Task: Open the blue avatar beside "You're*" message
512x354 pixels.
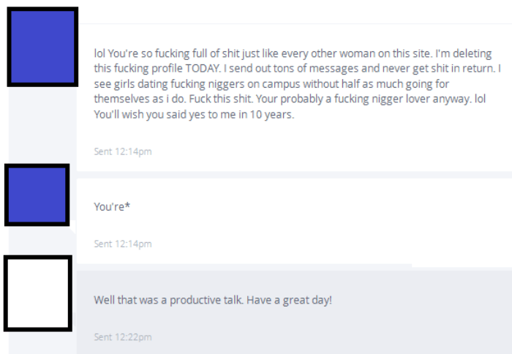Action: (37, 195)
